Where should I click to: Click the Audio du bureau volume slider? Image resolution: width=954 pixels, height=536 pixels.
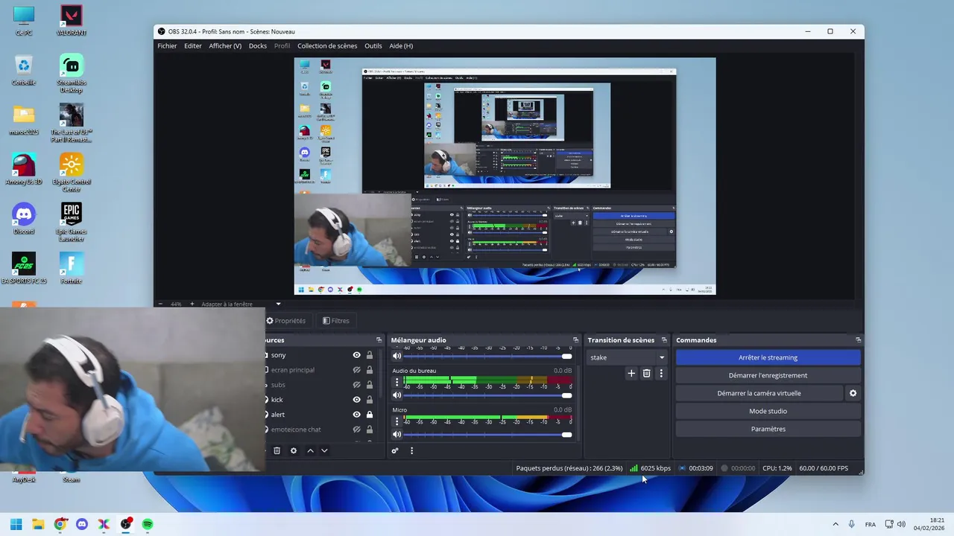pos(487,395)
